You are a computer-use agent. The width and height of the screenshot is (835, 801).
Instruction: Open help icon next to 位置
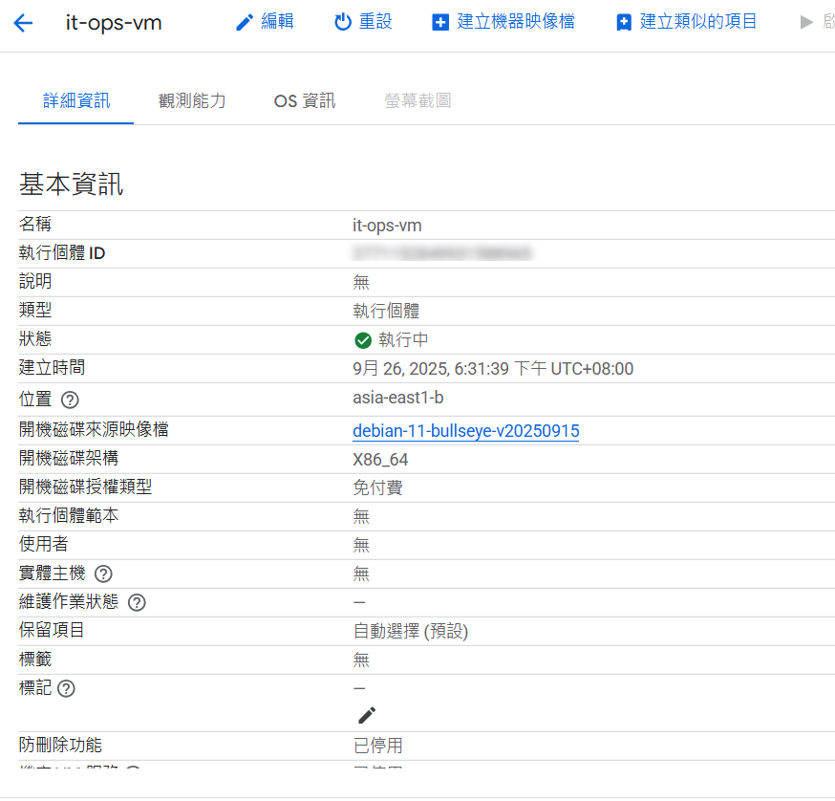(x=70, y=400)
